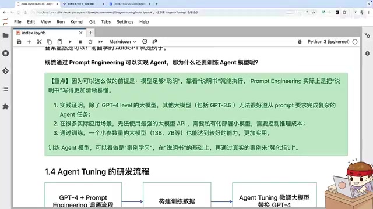Open the Kernel menu
This screenshot has height=209, width=373.
coord(77,22)
